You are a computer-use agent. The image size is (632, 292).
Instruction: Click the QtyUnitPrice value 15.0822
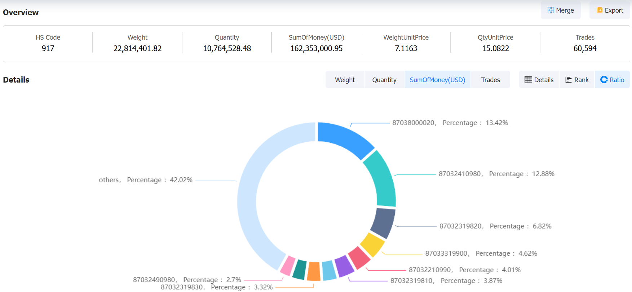(496, 48)
